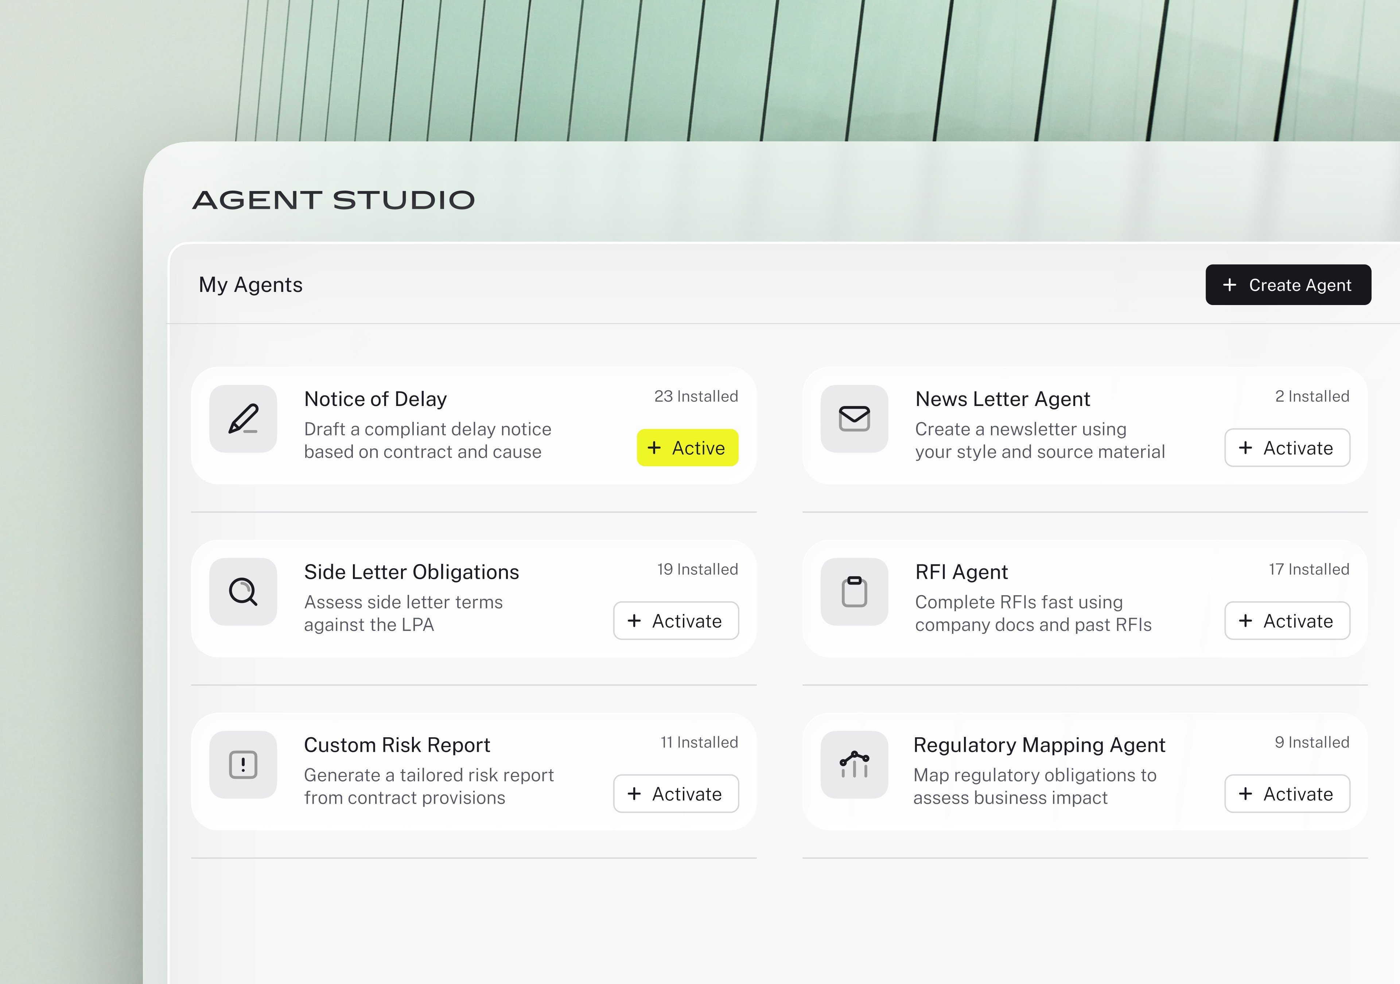Click the Side Letter Obligations description text
The height and width of the screenshot is (984, 1400).
[403, 613]
